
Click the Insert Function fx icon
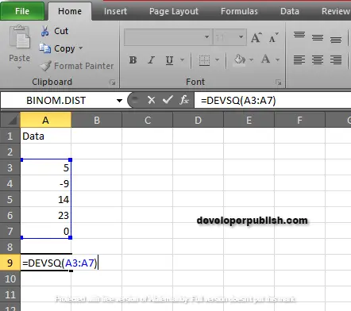point(184,100)
